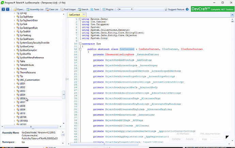This screenshot has width=235, height=148.
Task: Click the tree panel vertical scrollbar thumb
Action: click(64, 95)
